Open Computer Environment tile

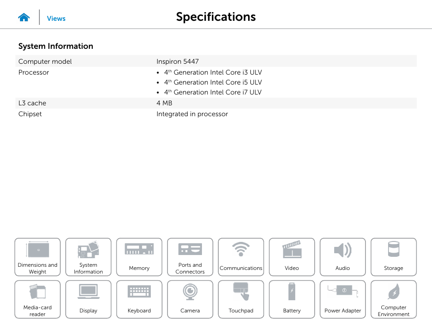(394, 299)
